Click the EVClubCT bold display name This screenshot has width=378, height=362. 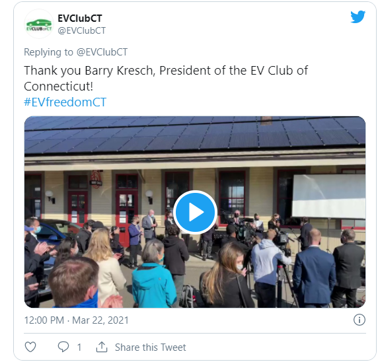pyautogui.click(x=80, y=18)
